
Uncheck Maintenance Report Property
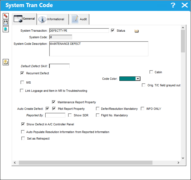coord(54,102)
